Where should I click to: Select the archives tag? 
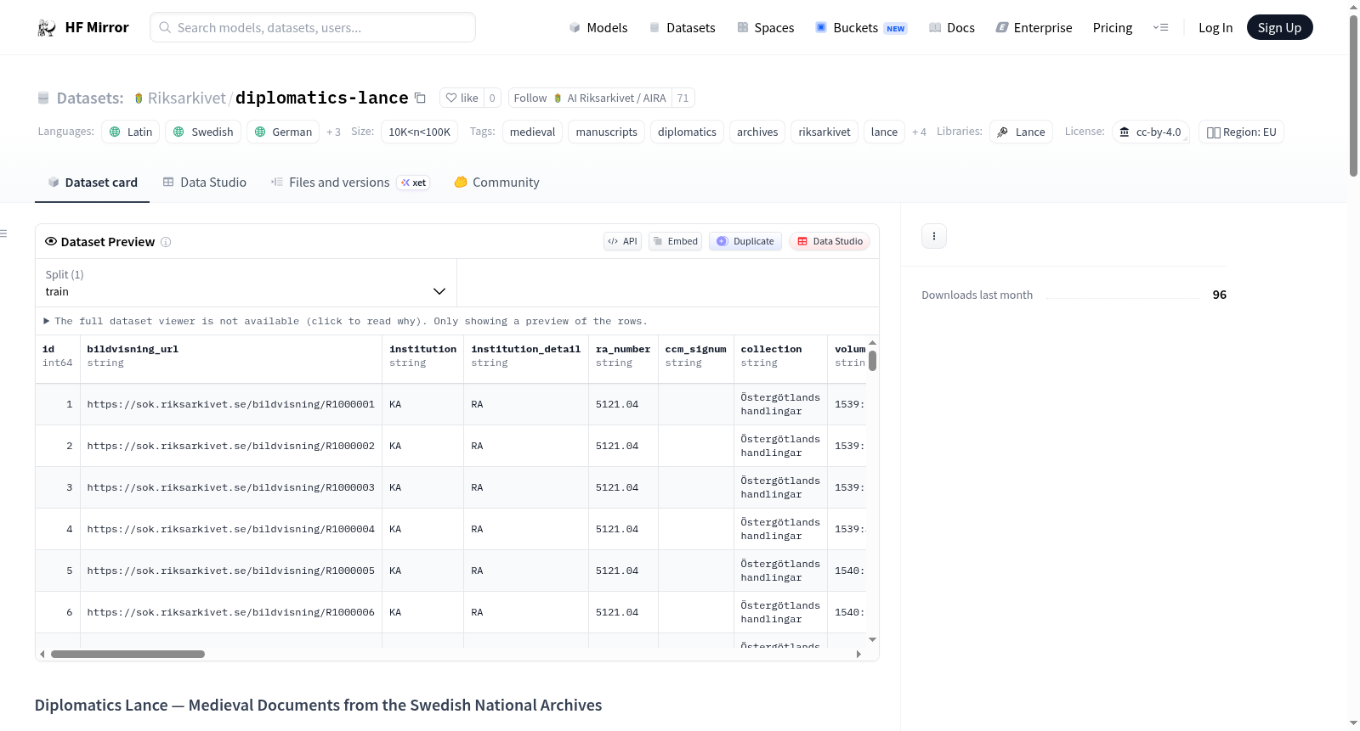(x=757, y=132)
